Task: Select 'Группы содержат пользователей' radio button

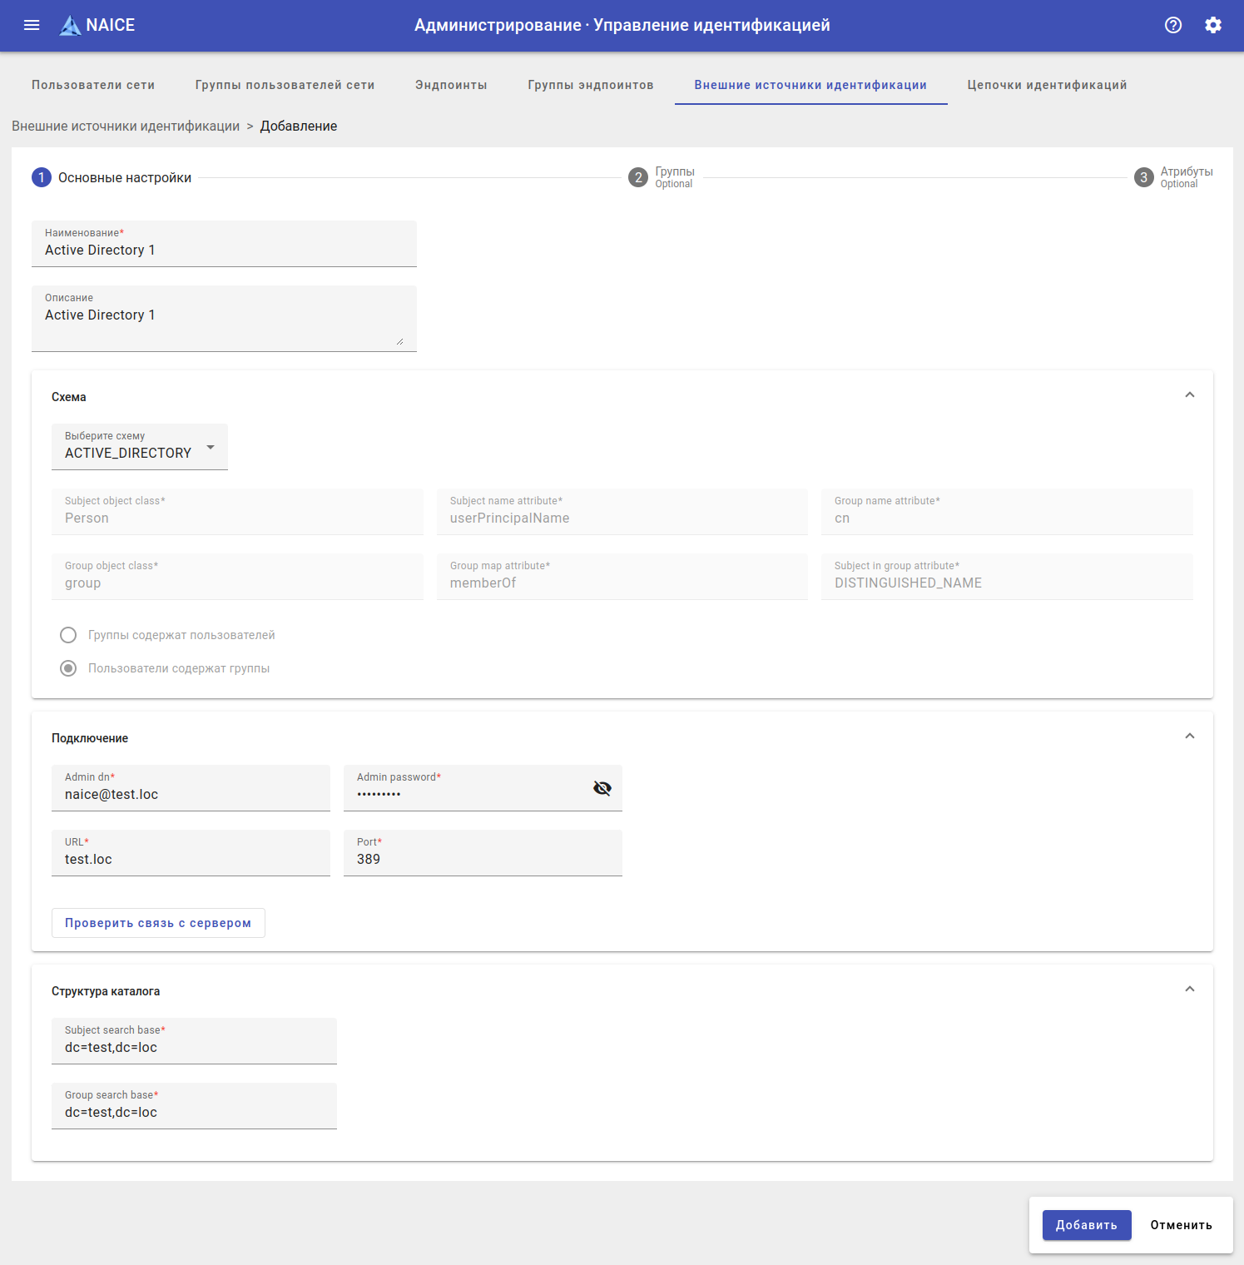Action: (x=68, y=635)
